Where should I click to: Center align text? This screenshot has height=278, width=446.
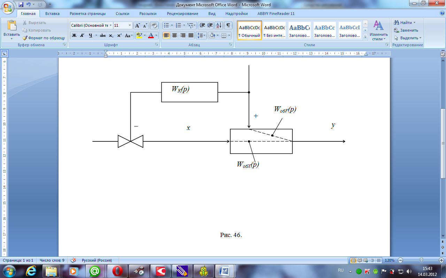tap(175, 35)
